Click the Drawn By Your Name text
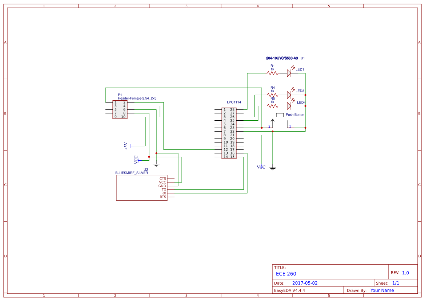The image size is (425, 301). pyautogui.click(x=382, y=290)
